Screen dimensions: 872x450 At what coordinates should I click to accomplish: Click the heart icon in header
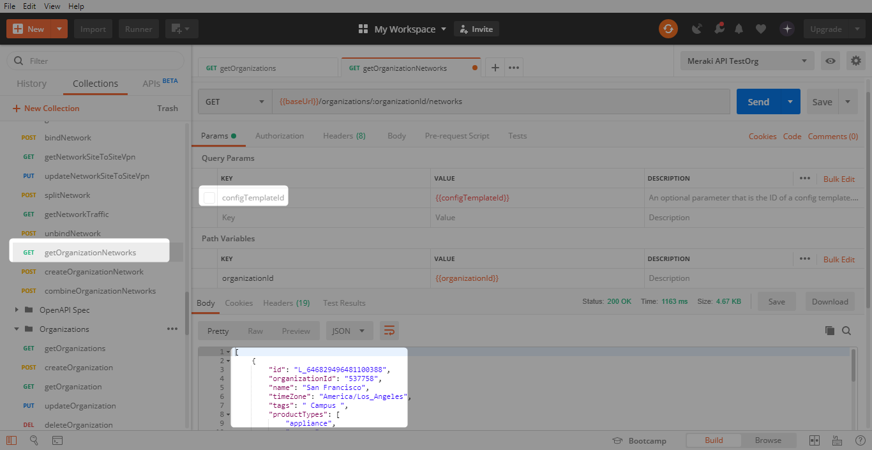(x=760, y=29)
